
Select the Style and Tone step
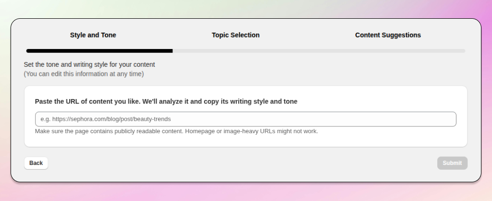click(x=93, y=35)
